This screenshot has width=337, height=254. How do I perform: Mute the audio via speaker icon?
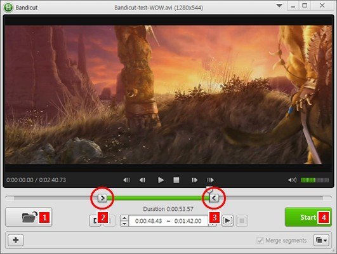click(293, 180)
